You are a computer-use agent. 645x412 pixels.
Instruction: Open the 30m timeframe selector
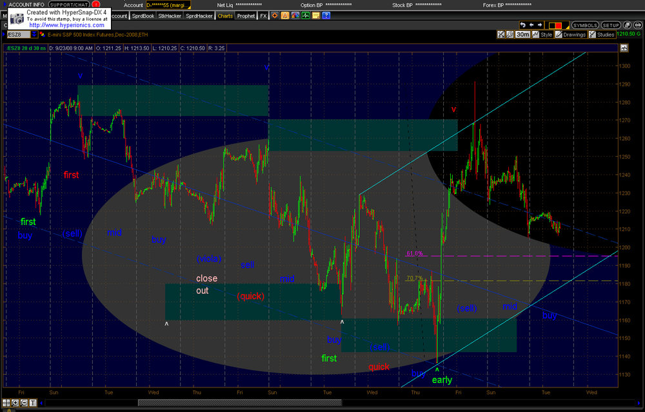coord(522,35)
